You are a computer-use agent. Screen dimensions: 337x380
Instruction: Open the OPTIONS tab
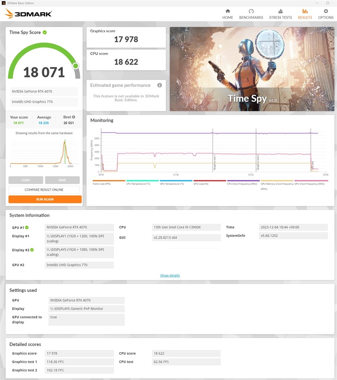click(x=326, y=14)
